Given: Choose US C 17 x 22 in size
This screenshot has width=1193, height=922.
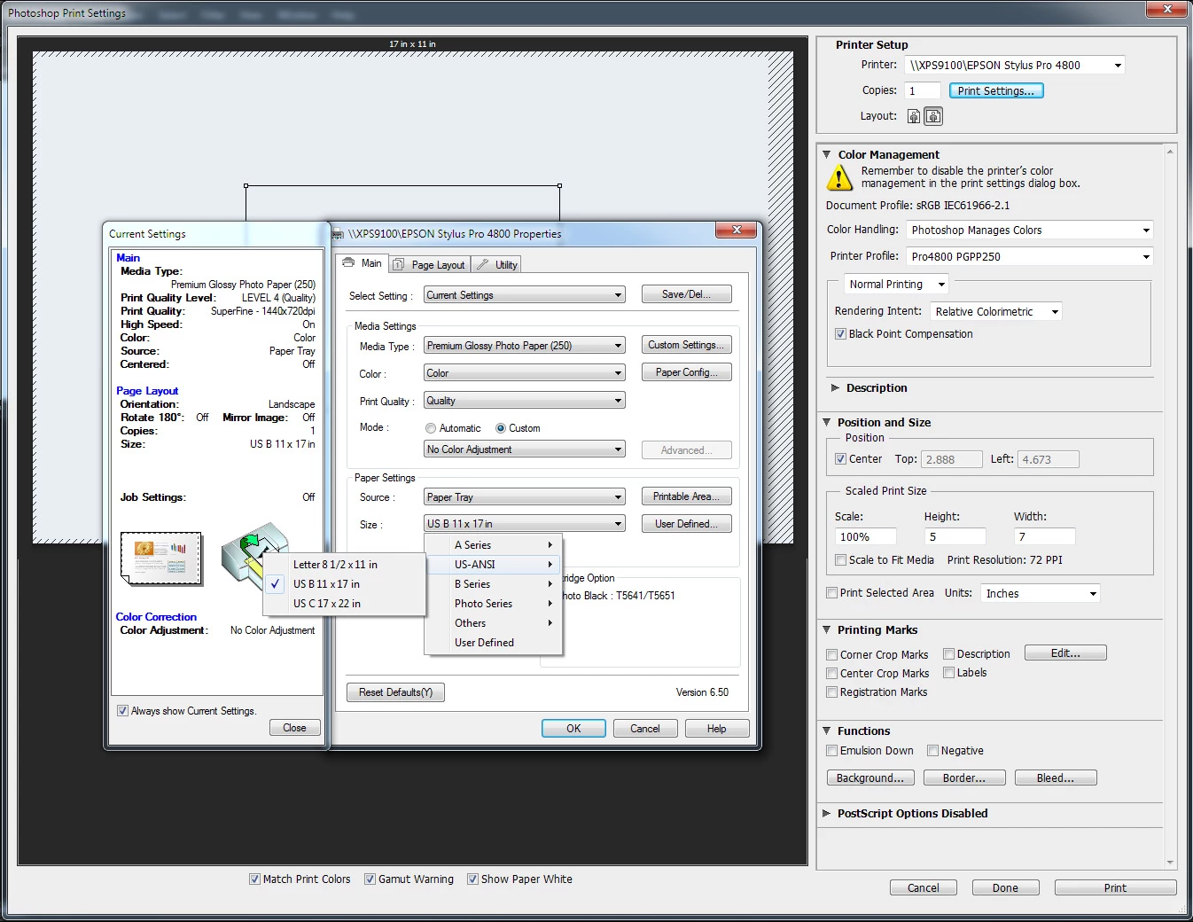Looking at the screenshot, I should (344, 604).
